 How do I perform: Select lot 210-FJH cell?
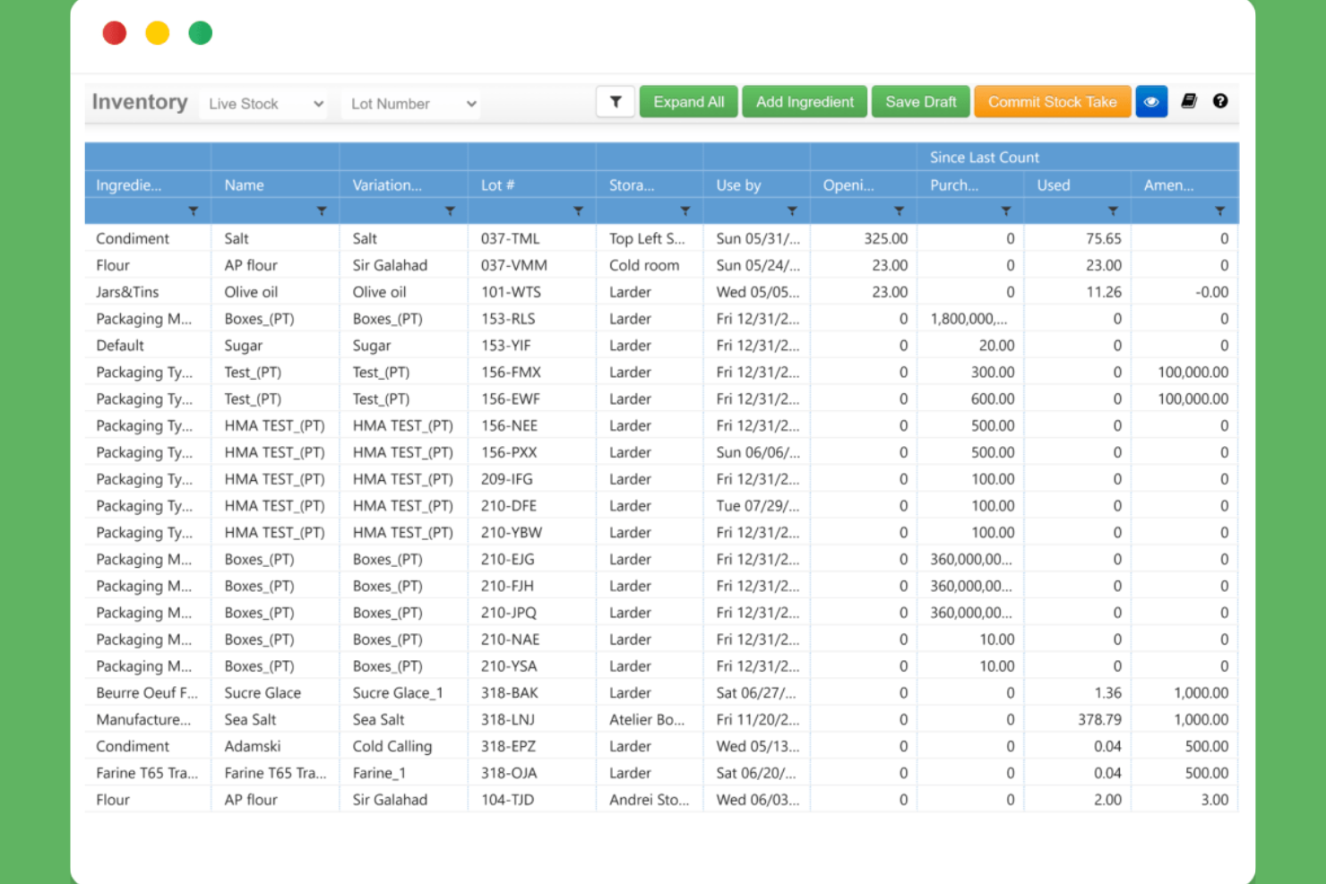pyautogui.click(x=531, y=586)
